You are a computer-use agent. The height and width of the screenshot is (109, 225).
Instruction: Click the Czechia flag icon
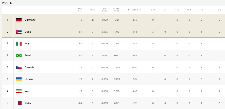[19, 67]
